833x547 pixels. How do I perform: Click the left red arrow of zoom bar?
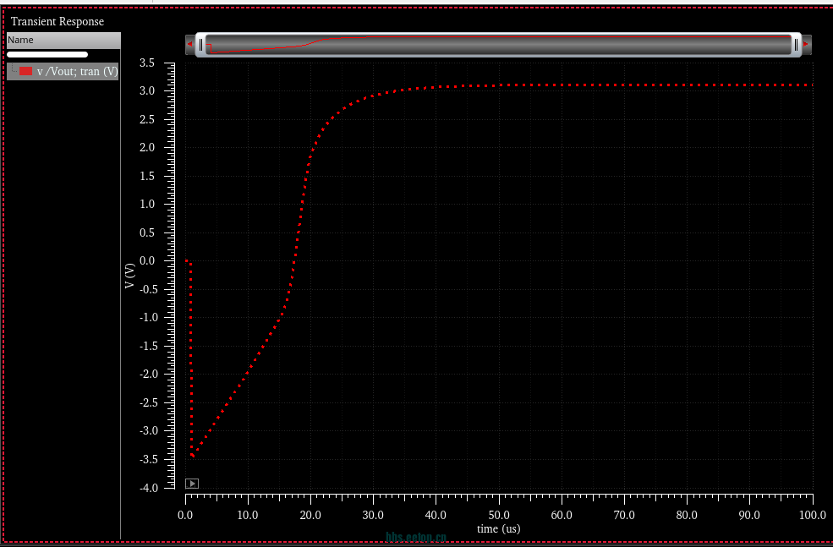tap(190, 44)
